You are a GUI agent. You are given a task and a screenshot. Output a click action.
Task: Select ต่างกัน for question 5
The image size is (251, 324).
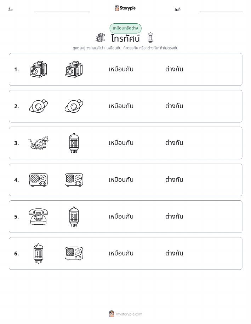click(174, 216)
